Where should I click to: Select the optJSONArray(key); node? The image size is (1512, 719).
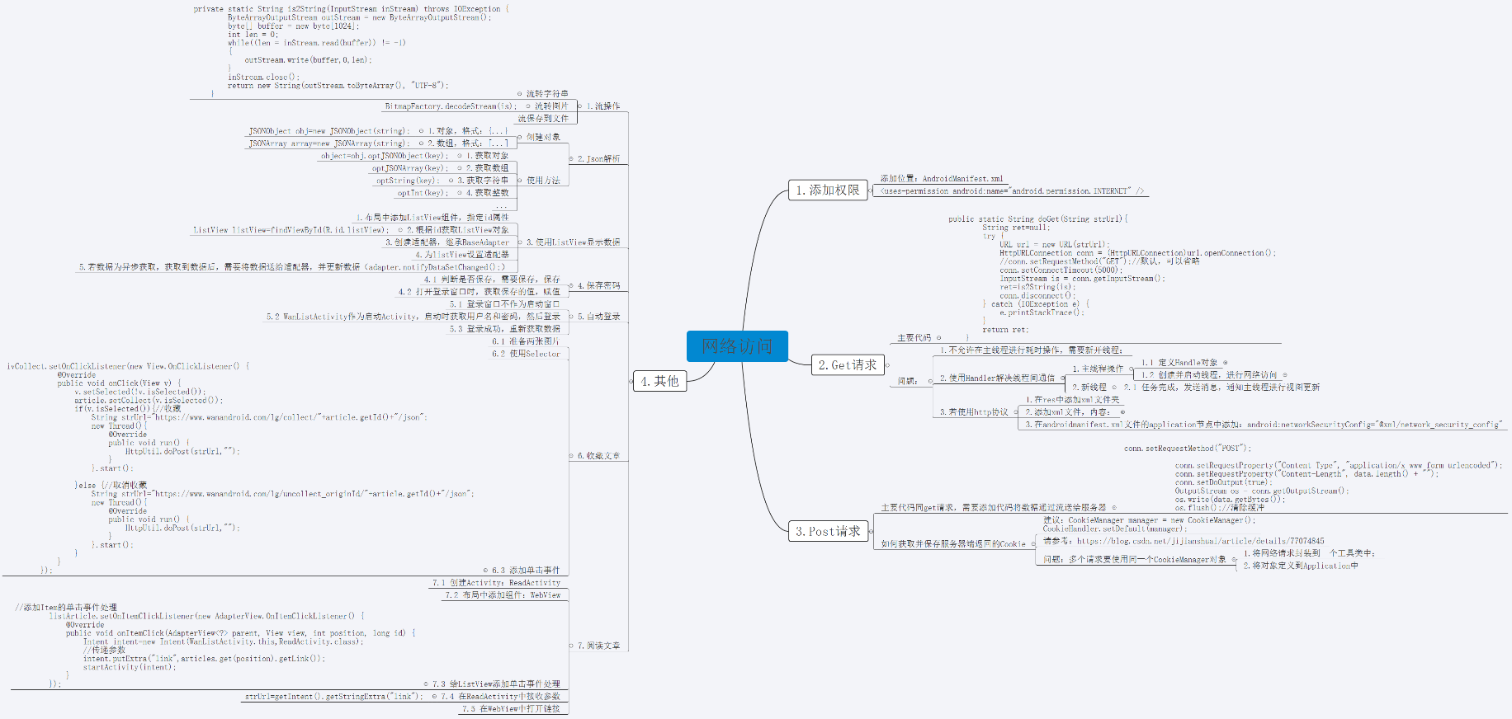pyautogui.click(x=409, y=168)
